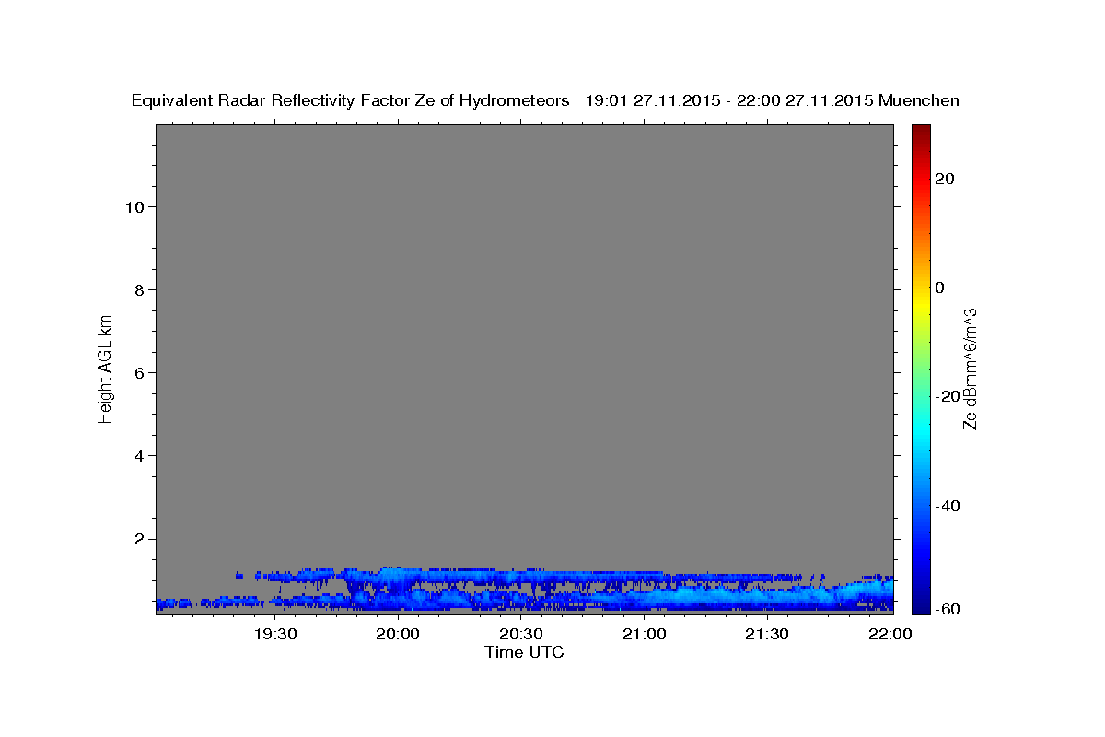Click the colorbar label '0'
The image size is (1105, 737).
(x=940, y=287)
